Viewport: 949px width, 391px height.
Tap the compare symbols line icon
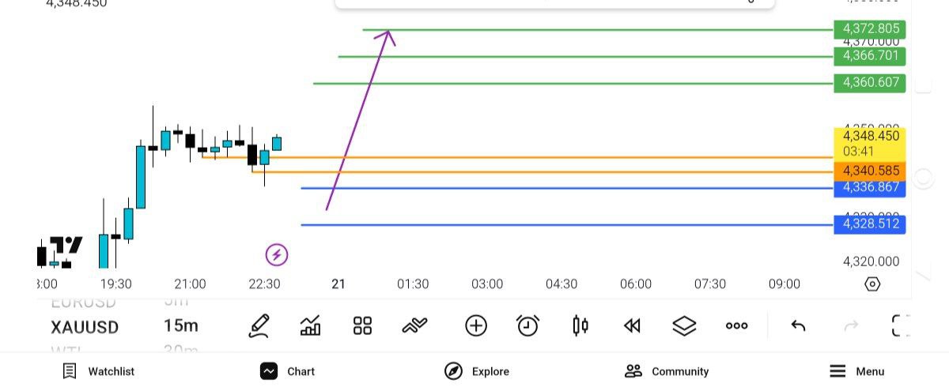pyautogui.click(x=414, y=325)
